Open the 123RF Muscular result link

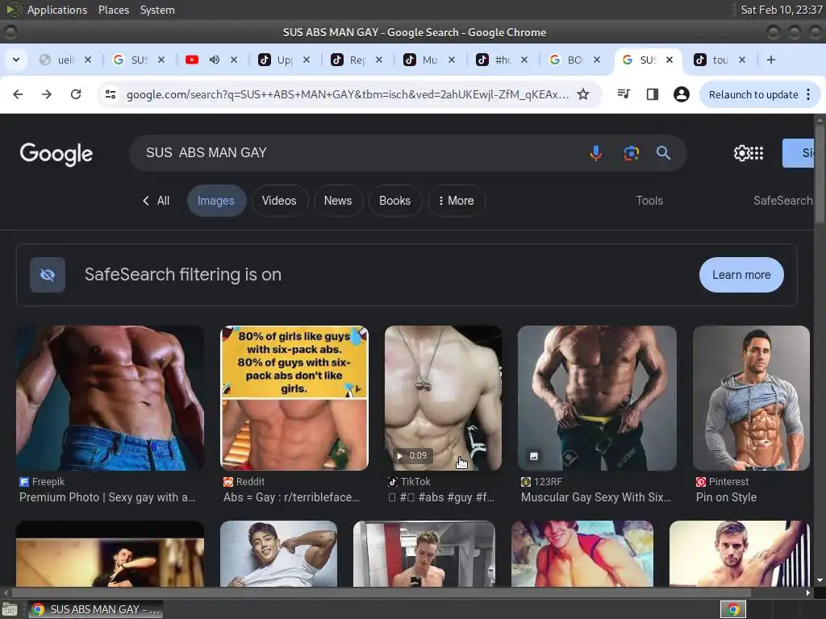click(596, 497)
